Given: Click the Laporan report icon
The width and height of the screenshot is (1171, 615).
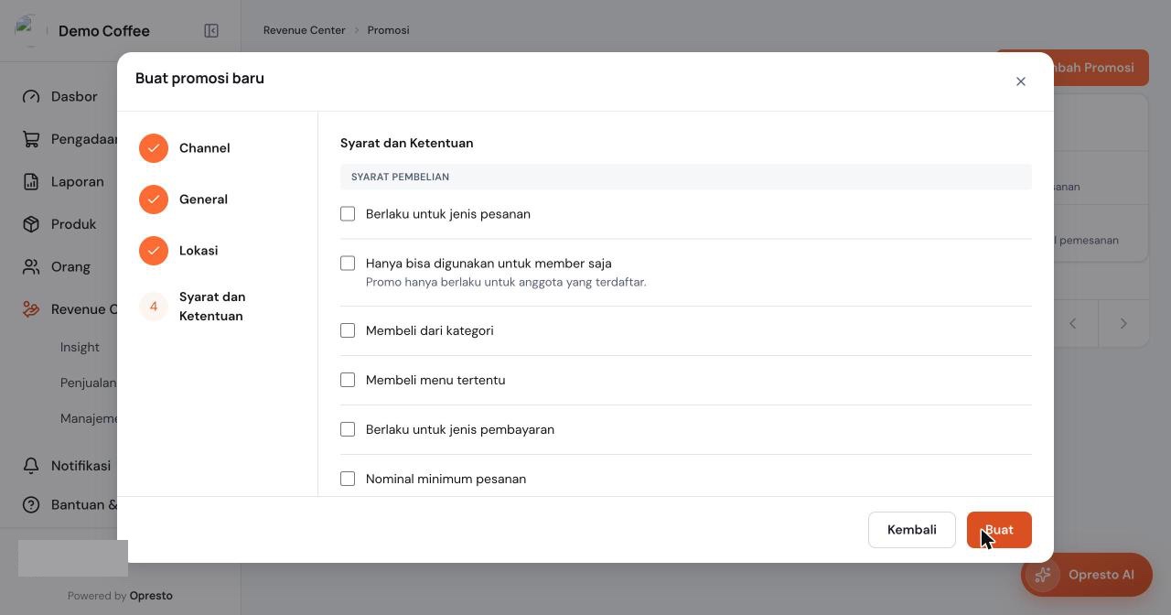Looking at the screenshot, I should [x=31, y=181].
